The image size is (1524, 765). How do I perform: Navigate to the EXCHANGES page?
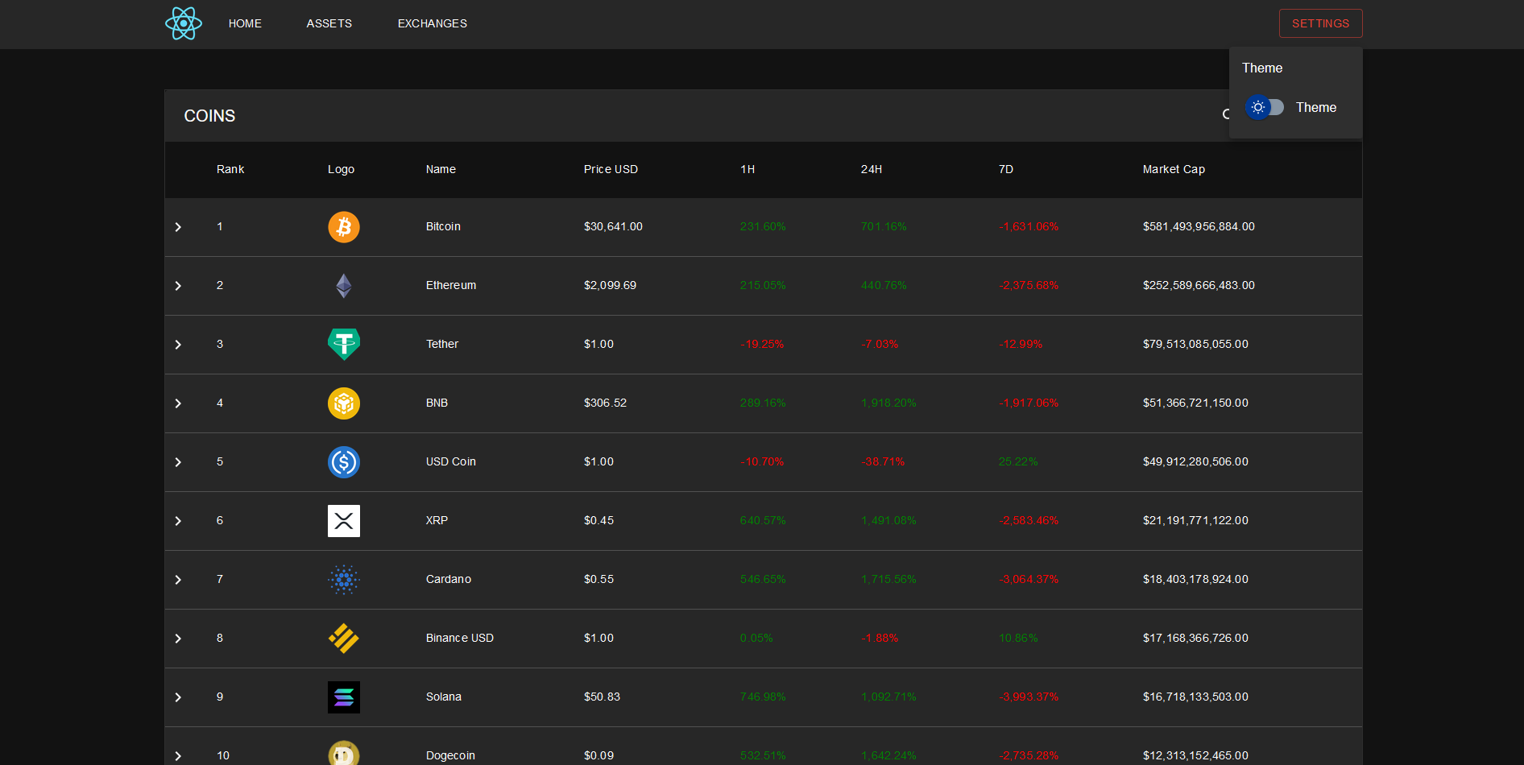coord(432,23)
